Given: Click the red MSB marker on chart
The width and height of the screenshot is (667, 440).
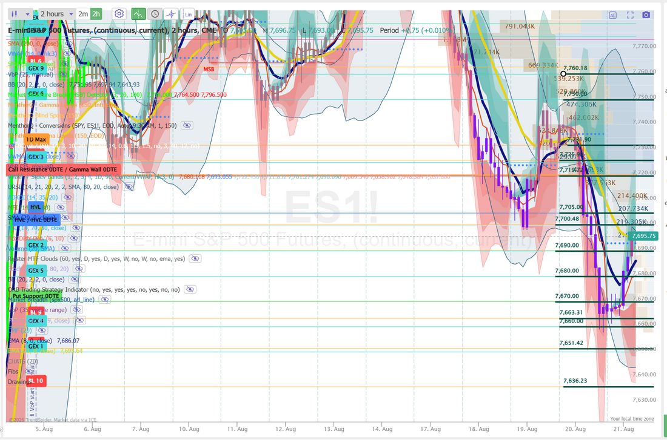Looking at the screenshot, I should pyautogui.click(x=209, y=69).
